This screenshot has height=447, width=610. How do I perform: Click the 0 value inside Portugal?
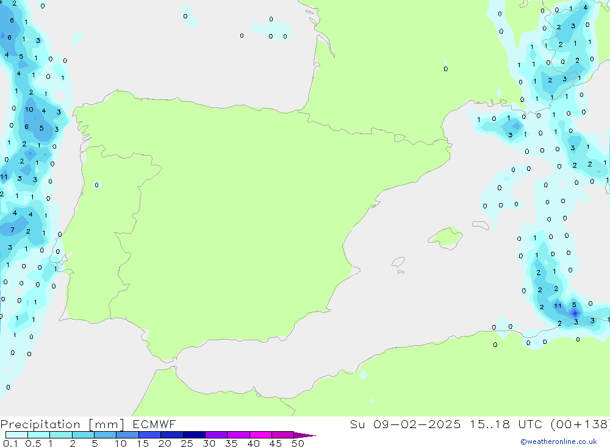pyautogui.click(x=96, y=185)
